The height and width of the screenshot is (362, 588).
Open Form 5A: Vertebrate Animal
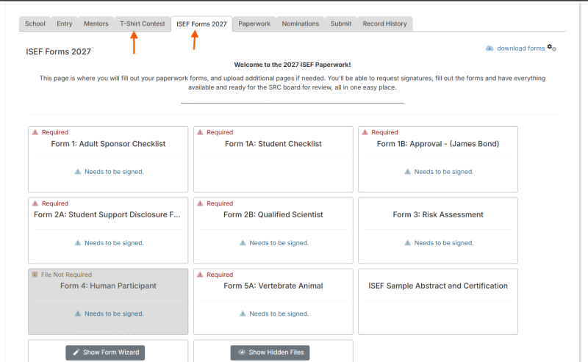click(x=273, y=301)
